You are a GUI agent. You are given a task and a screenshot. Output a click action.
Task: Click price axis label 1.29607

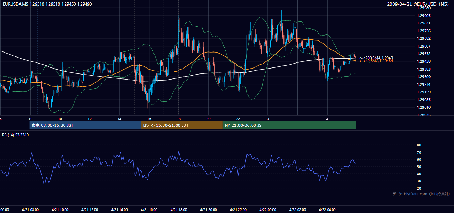click(424, 46)
